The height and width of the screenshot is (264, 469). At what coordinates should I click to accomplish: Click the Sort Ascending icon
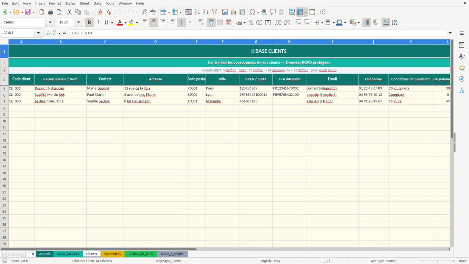click(x=197, y=12)
